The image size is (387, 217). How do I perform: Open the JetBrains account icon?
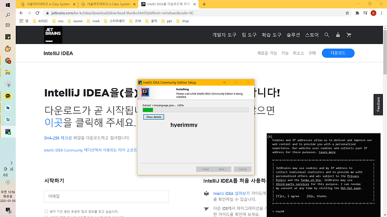[x=338, y=35]
